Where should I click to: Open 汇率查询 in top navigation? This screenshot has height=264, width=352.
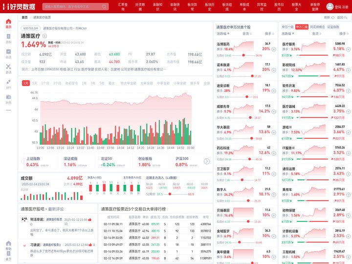pos(123,7)
